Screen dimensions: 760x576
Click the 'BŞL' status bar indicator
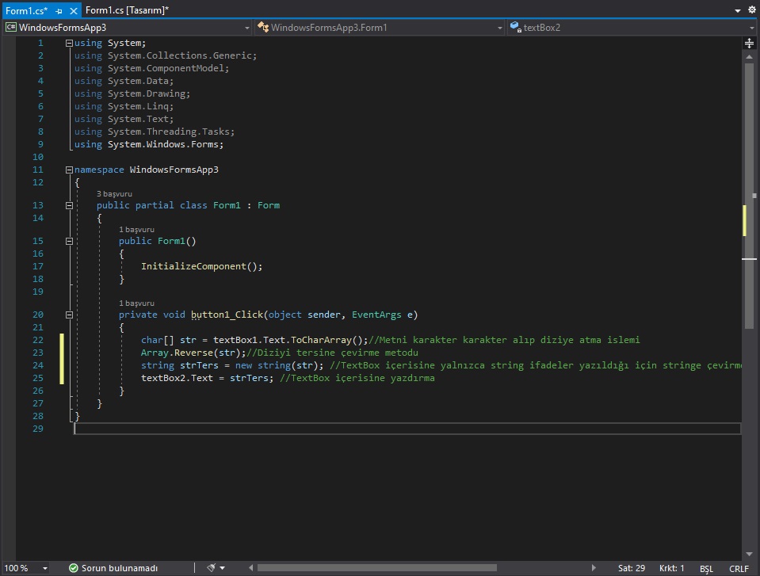(706, 569)
